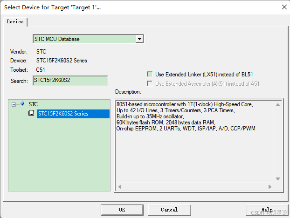290x218 pixels.
Task: Click the Vendor value 'STC'
Action: [x=41, y=52]
